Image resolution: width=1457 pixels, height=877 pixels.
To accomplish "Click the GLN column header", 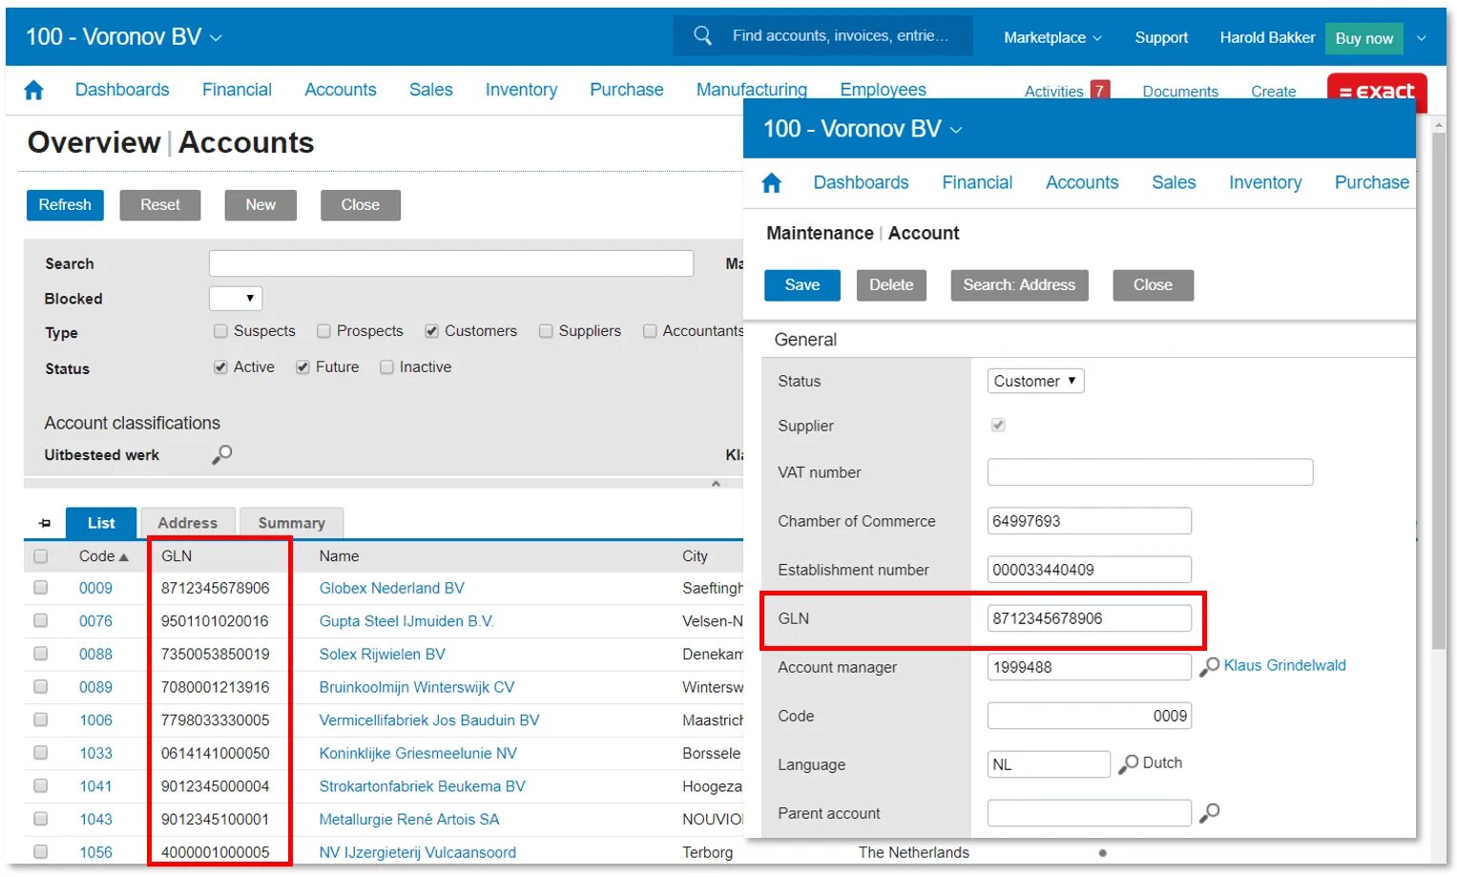I will 177,556.
